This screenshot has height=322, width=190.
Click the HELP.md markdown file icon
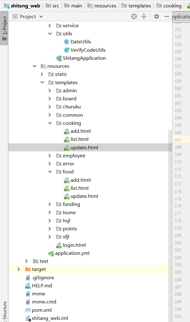[28, 286]
